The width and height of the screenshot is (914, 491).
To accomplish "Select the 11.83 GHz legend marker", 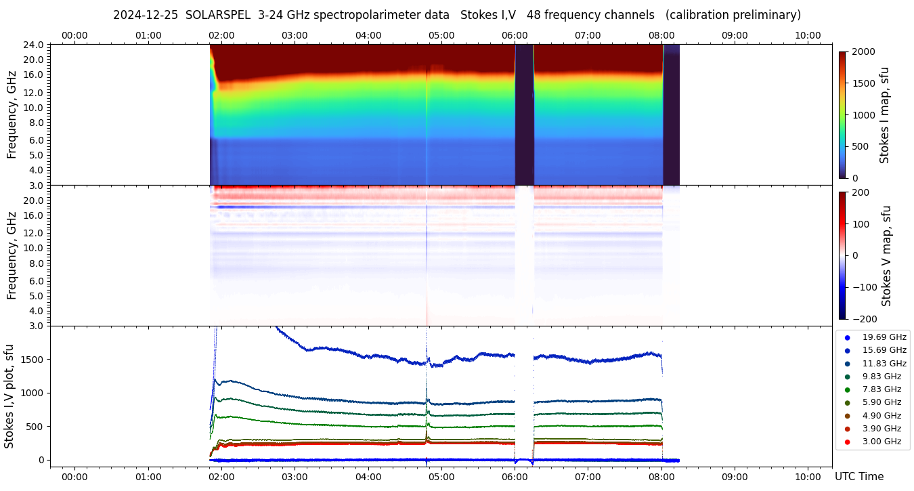I will click(847, 364).
